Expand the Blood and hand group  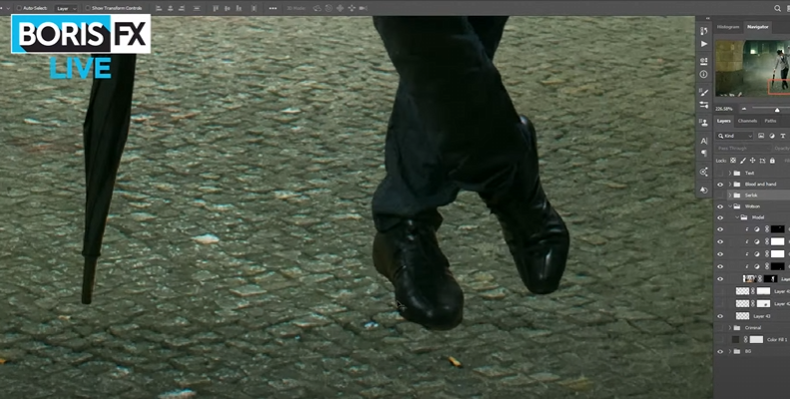(730, 185)
